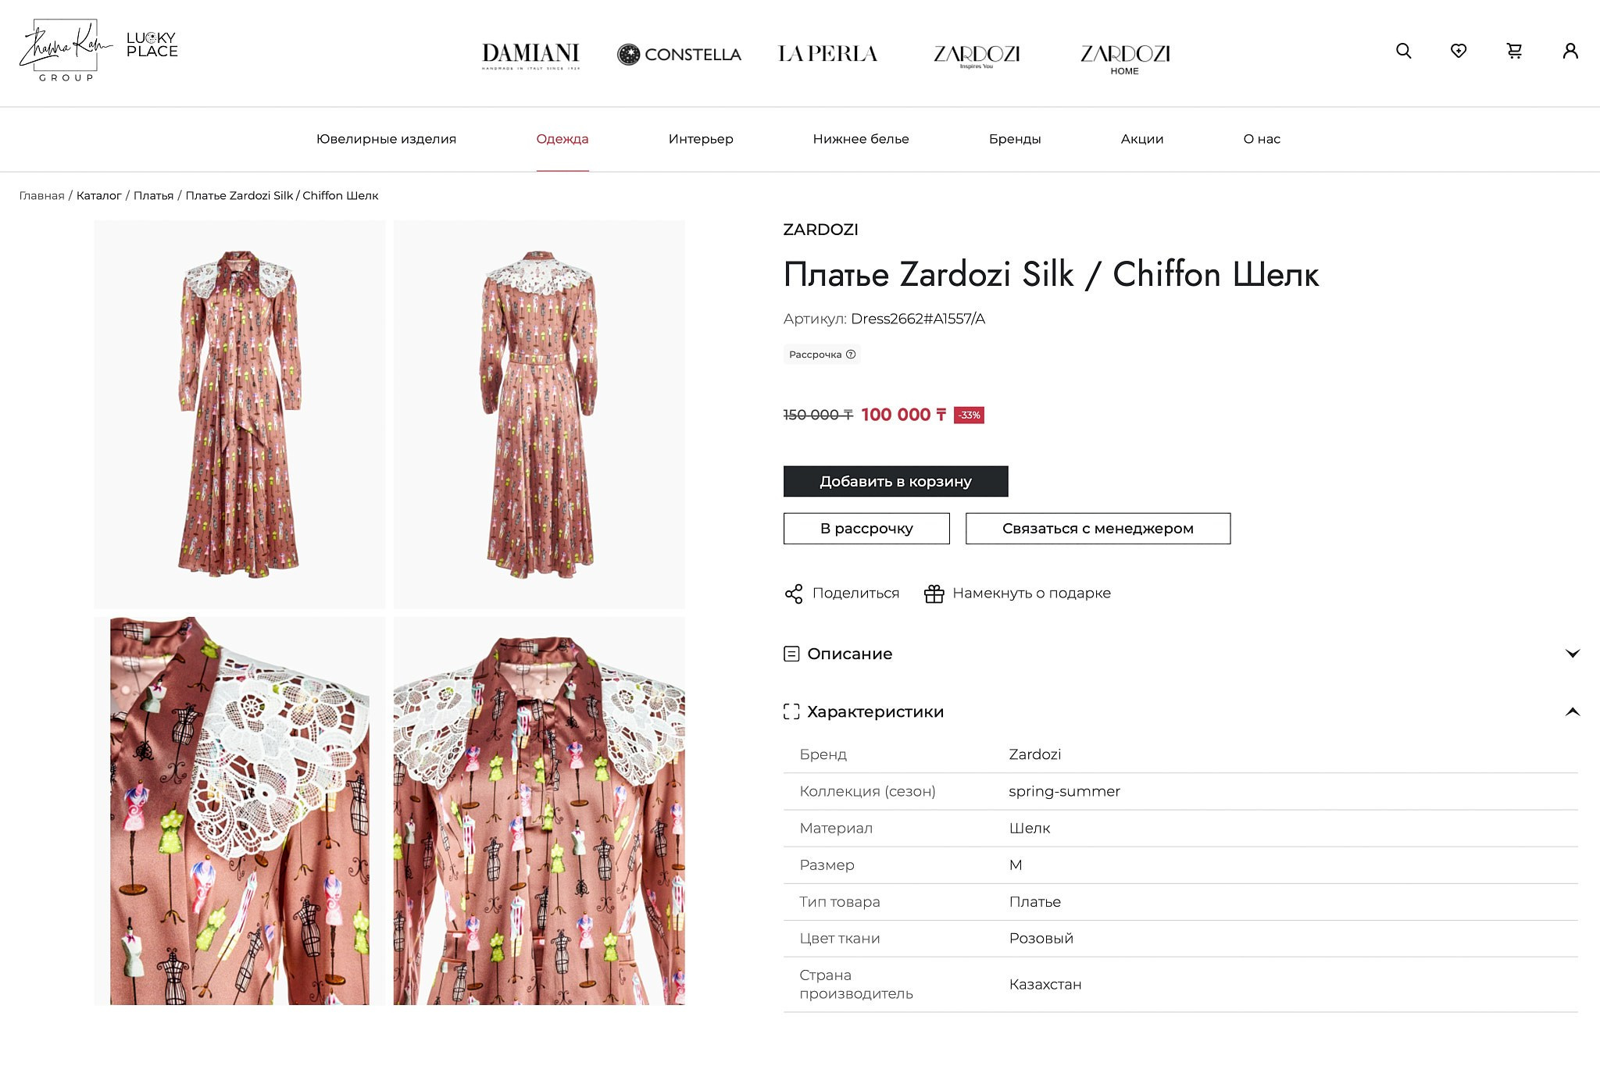Screen dimensions: 1600x1066
Task: Open the account profile icon
Action: 1570,52
